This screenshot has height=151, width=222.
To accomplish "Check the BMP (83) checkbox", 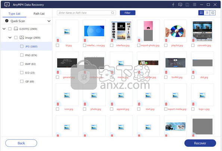I will [x=22, y=64].
